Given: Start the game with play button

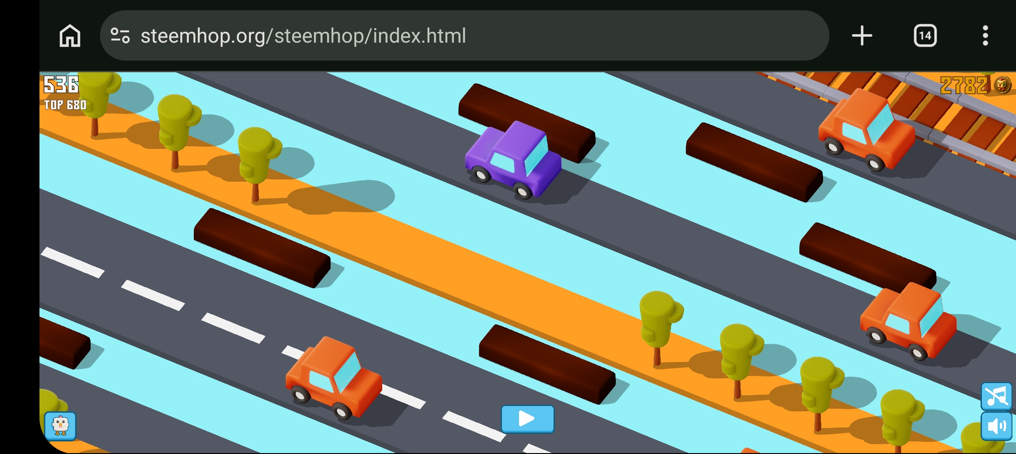Looking at the screenshot, I should click(528, 419).
